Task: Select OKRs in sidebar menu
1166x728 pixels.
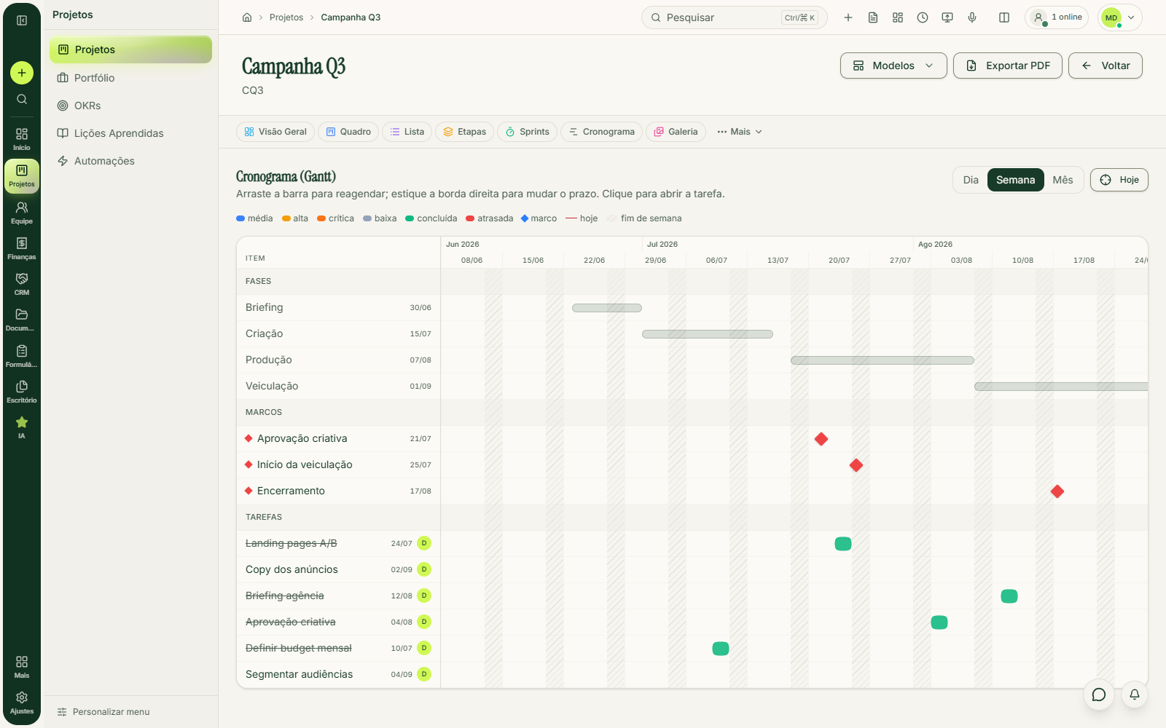Action: click(x=130, y=106)
